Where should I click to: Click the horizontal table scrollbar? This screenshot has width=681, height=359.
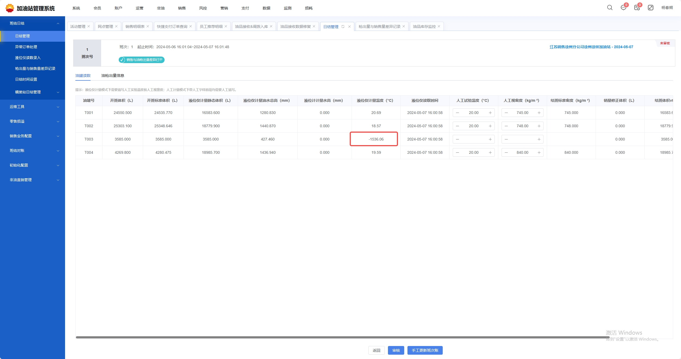tap(342, 337)
